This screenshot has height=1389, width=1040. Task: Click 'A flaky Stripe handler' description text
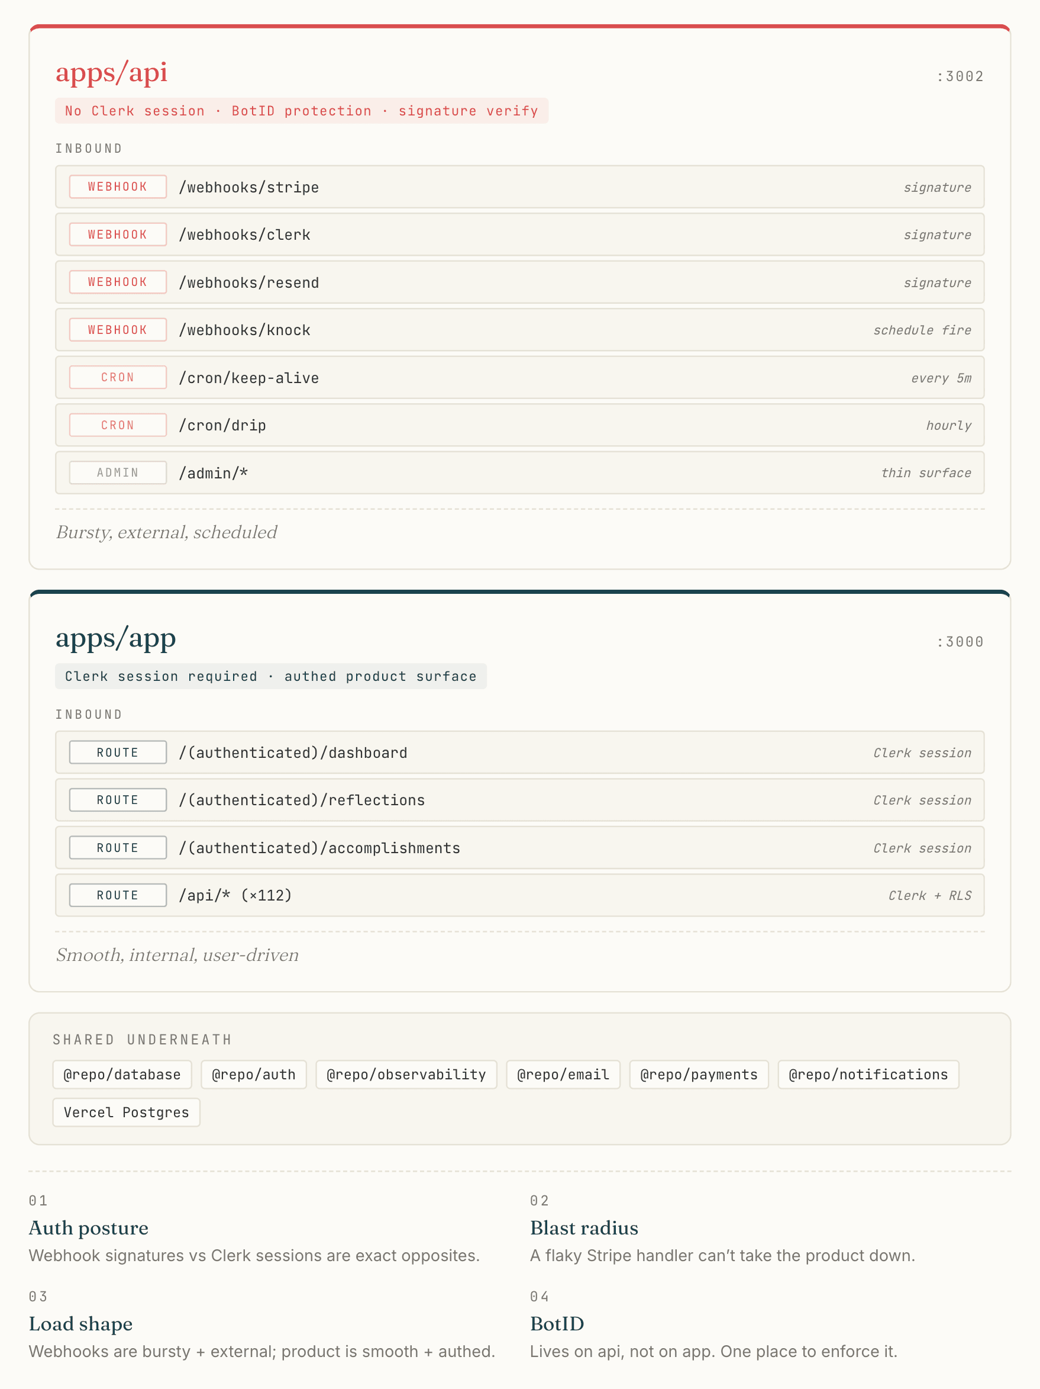pyautogui.click(x=722, y=1256)
